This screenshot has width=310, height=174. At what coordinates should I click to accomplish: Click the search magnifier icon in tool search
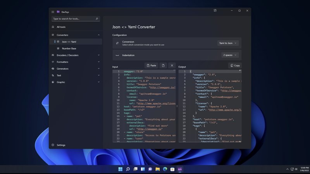[97, 19]
